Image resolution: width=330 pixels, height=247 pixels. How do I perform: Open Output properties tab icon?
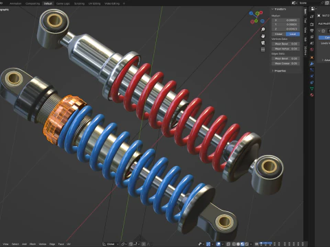coord(311,30)
